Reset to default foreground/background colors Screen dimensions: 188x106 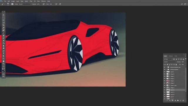tap(3, 69)
